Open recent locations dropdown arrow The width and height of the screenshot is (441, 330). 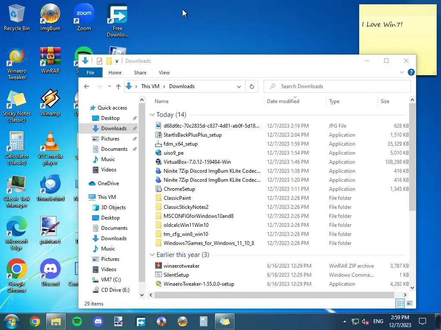tap(109, 86)
